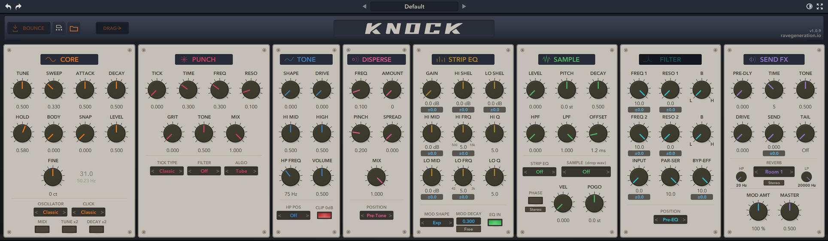Toggle the TONE module header
This screenshot has width=828, height=241.
306,59
